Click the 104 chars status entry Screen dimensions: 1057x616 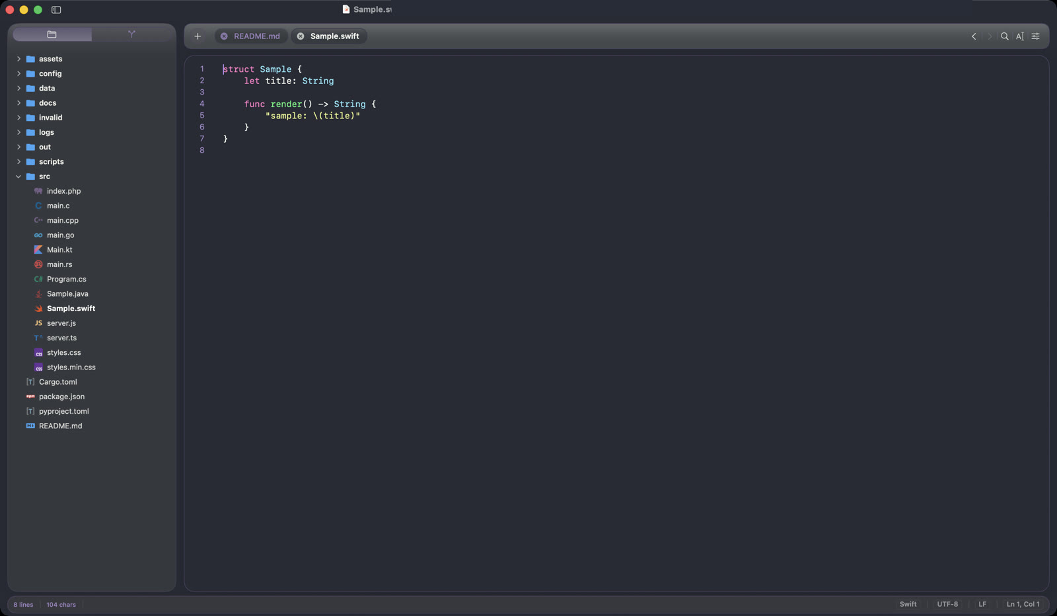pyautogui.click(x=61, y=605)
